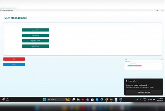Open the Windows Start menu

click(x=44, y=99)
